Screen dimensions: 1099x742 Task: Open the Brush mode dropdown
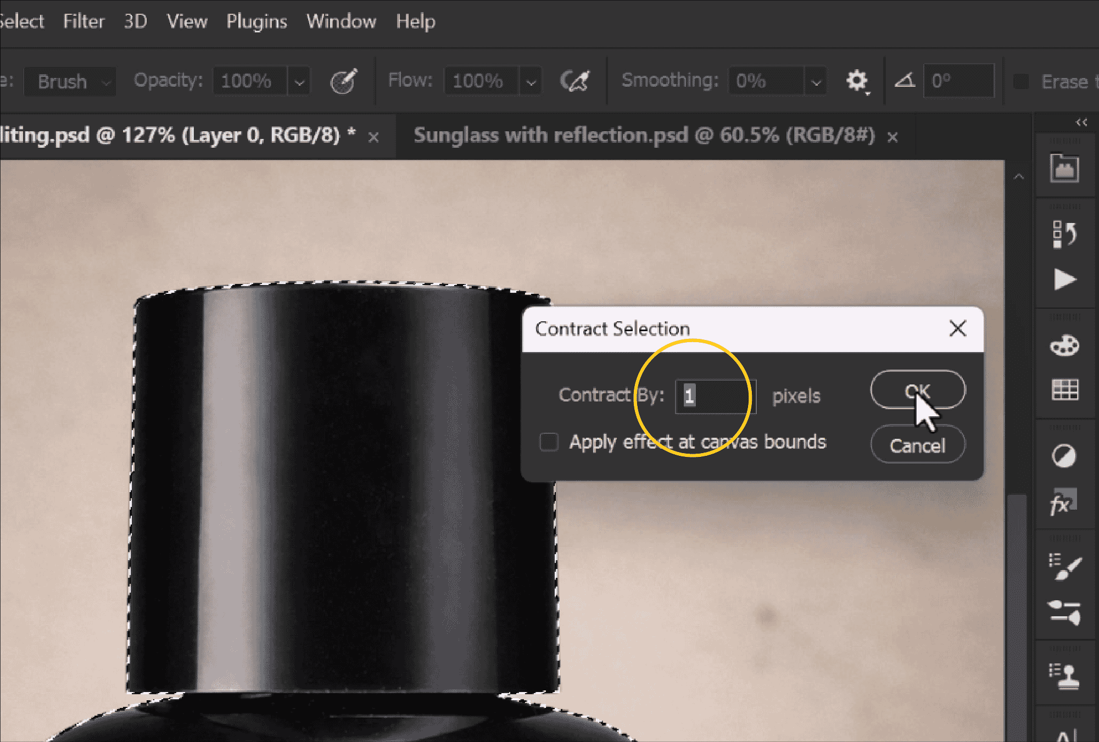coord(70,82)
